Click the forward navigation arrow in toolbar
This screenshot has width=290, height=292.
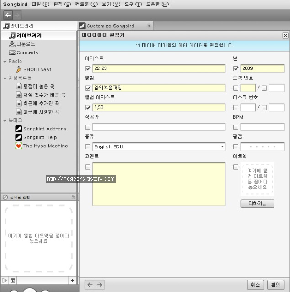click(x=17, y=15)
